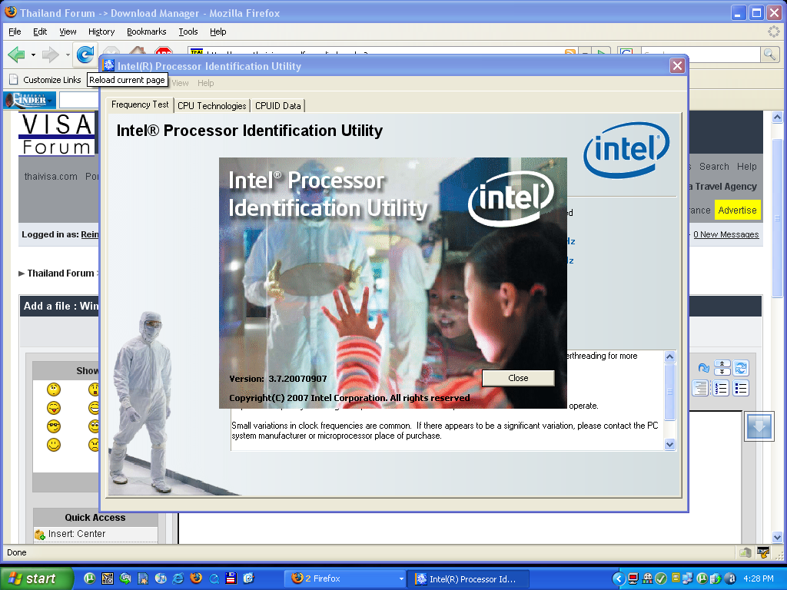
Task: Open Firefox Tools menu
Action: click(x=188, y=31)
